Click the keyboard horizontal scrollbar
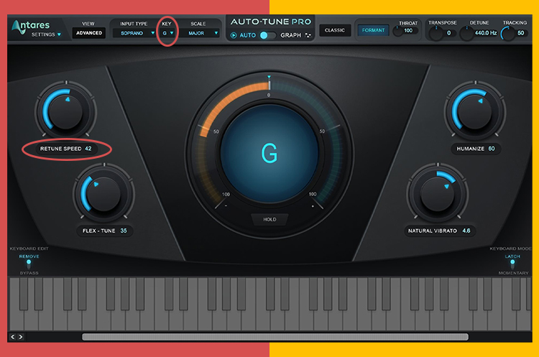Image resolution: width=539 pixels, height=357 pixels. (x=275, y=337)
